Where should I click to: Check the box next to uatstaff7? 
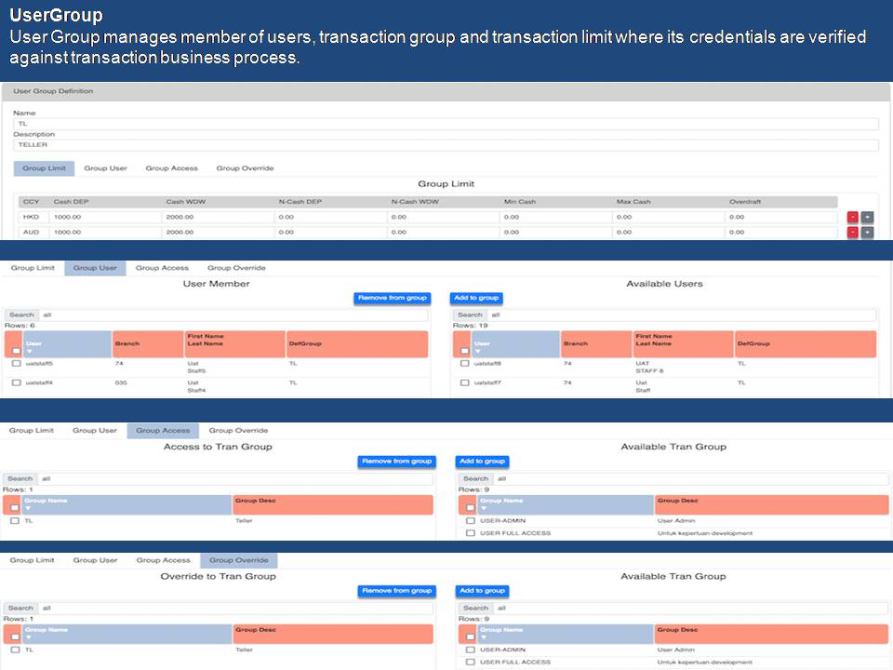tap(465, 382)
